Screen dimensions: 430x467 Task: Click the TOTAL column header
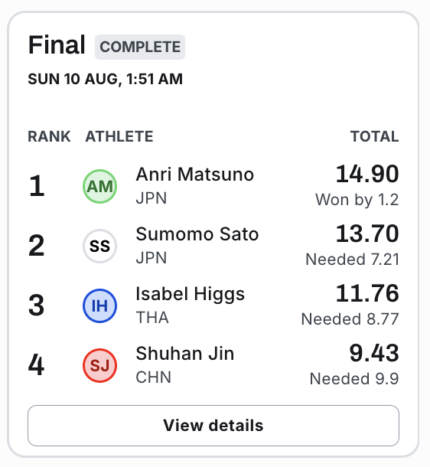click(x=375, y=137)
